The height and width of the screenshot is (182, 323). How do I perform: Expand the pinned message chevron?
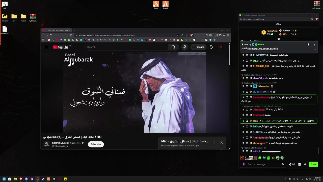[315, 50]
